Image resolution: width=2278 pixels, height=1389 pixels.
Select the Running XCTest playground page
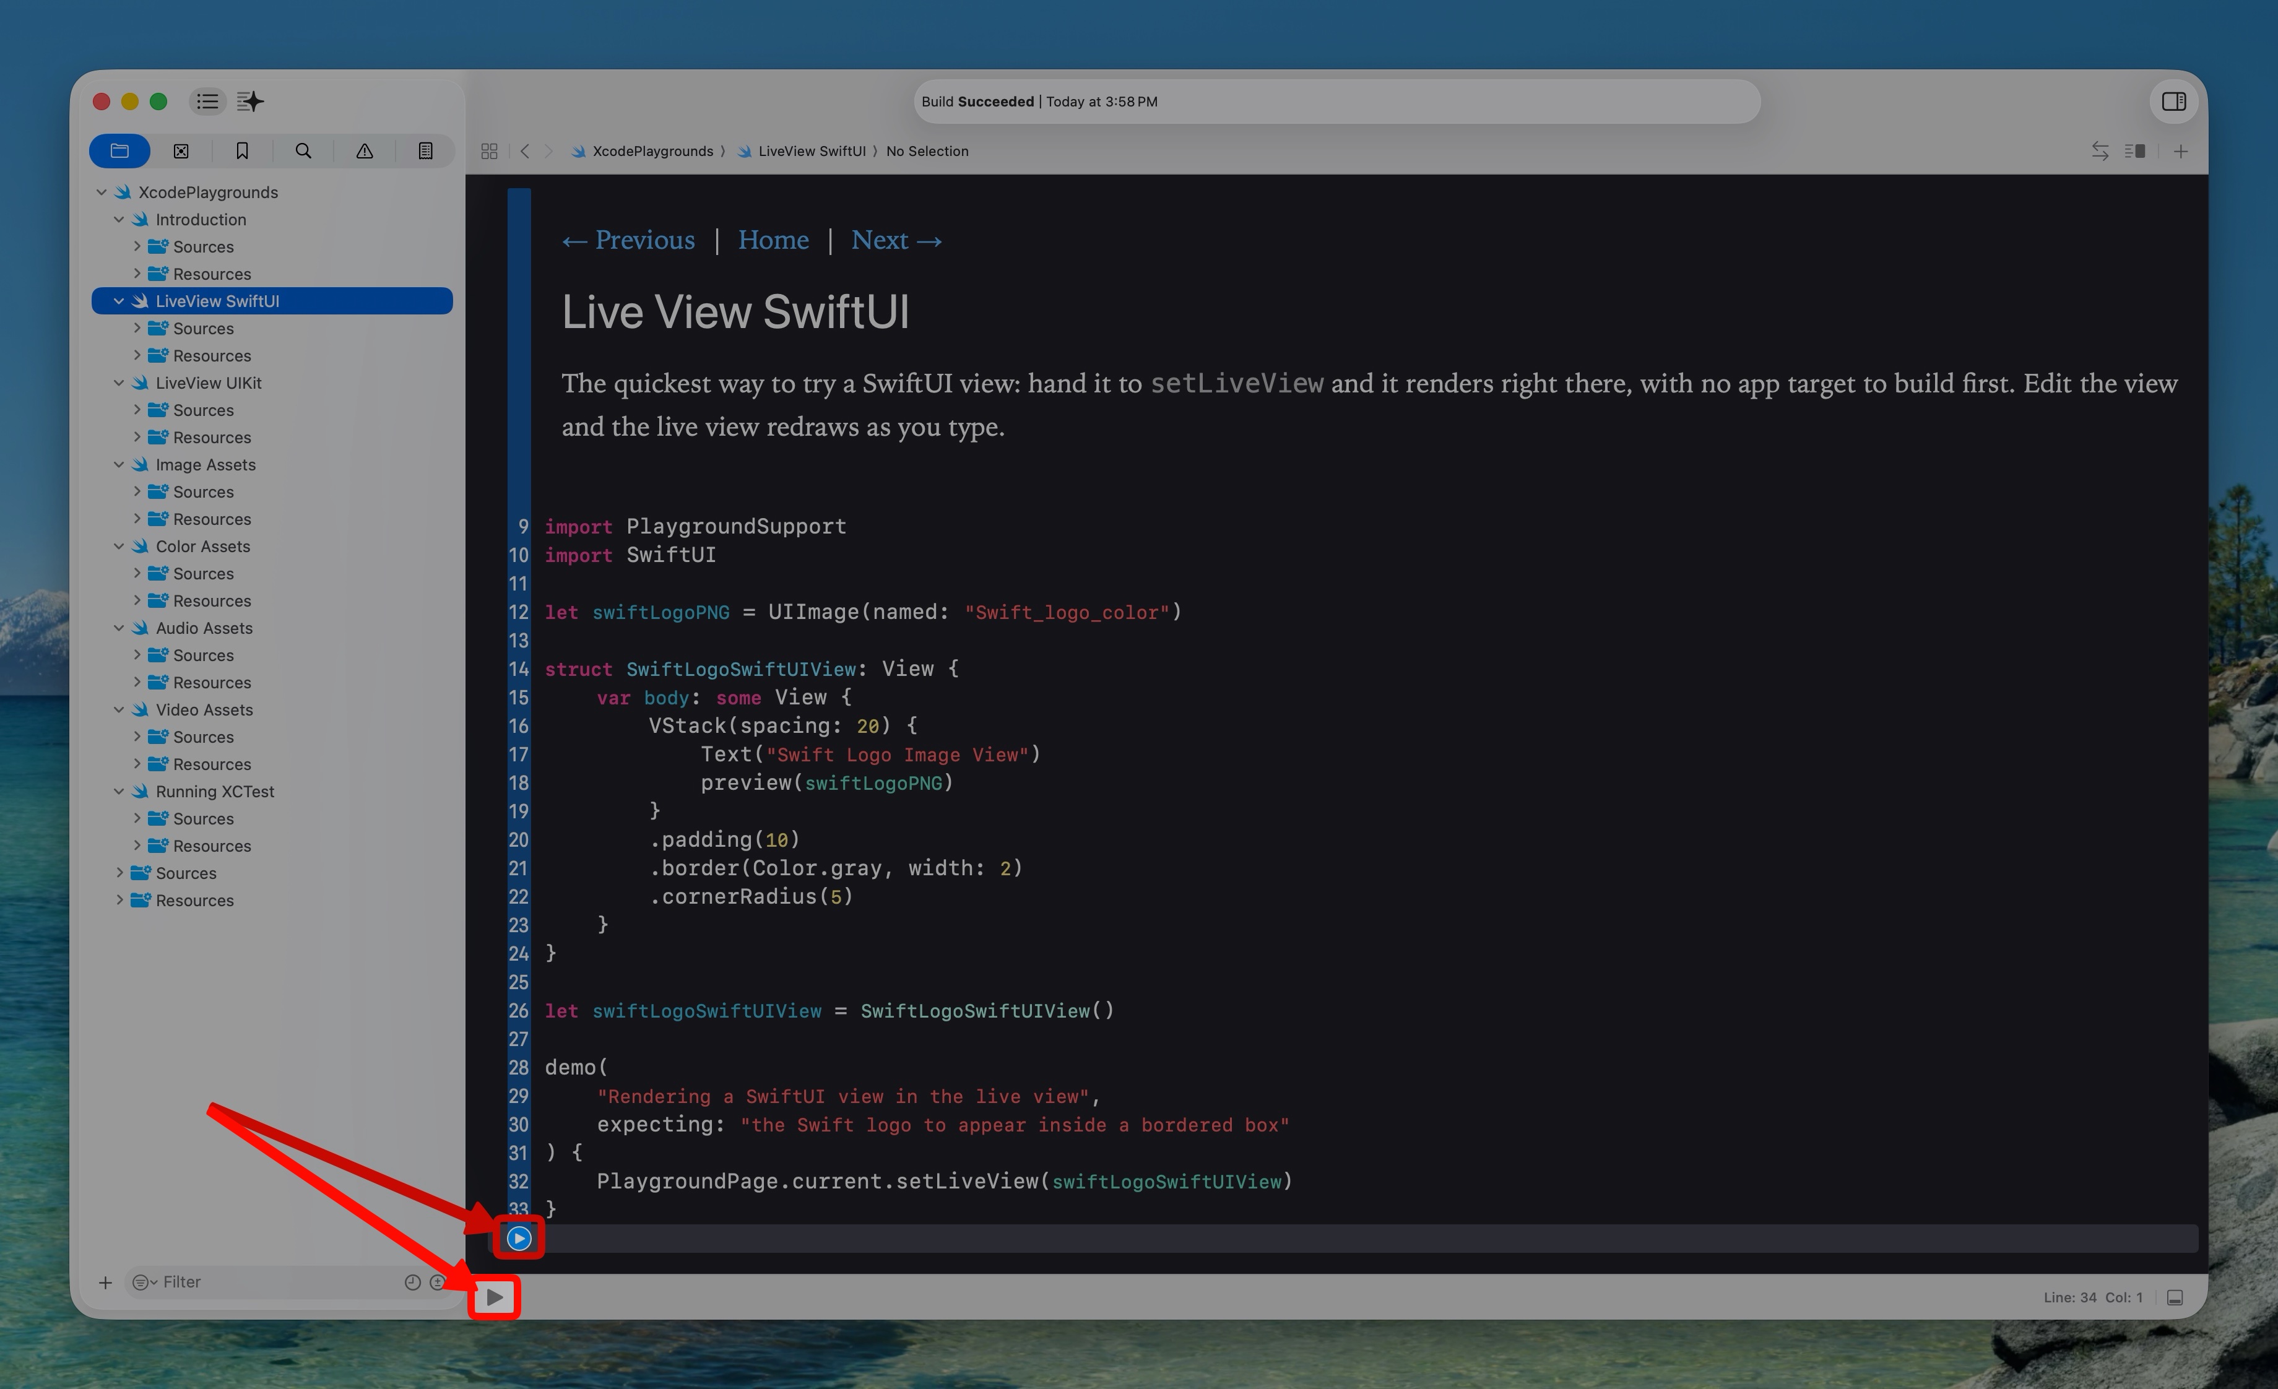[272, 792]
